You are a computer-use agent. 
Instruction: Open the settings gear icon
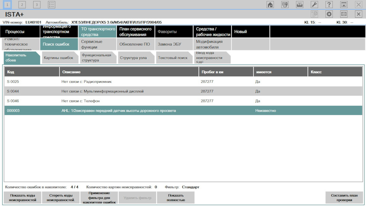tap(329, 14)
